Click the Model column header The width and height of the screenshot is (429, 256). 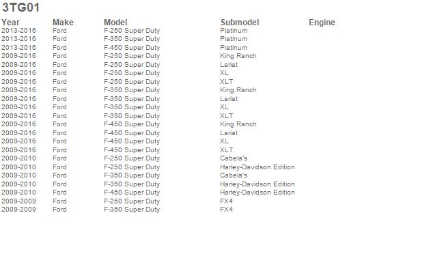coord(115,23)
